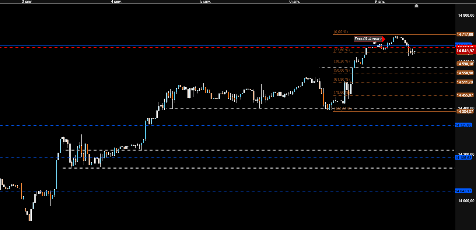Click the (23,60 %) retracement label
476x230 pixels.
(x=342, y=50)
